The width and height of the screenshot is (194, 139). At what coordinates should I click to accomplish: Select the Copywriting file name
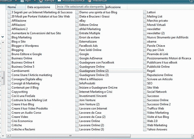click(19, 92)
